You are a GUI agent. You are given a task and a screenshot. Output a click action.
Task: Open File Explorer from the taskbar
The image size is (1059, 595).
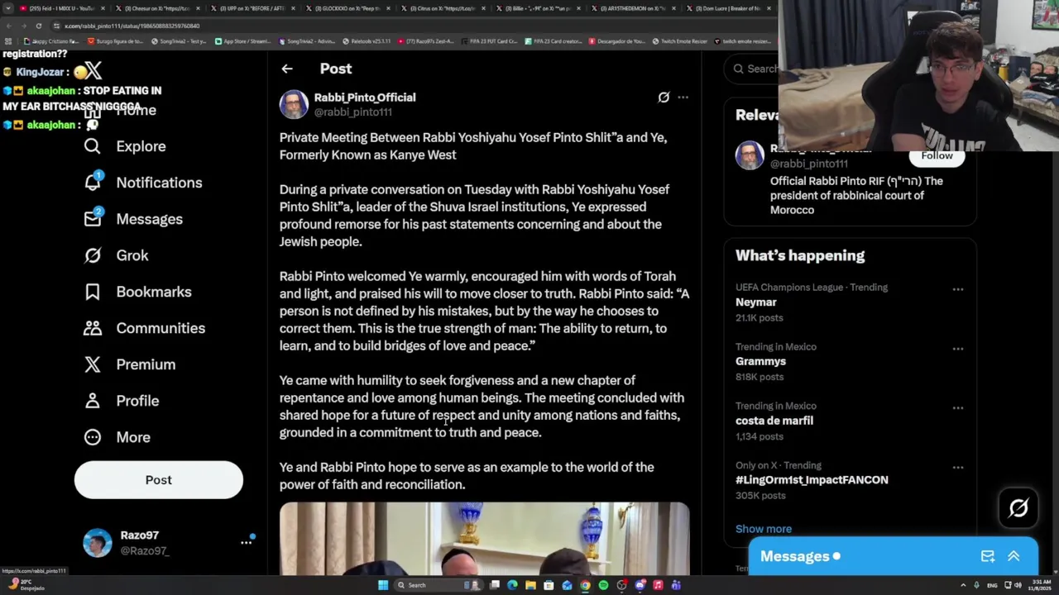pos(530,585)
